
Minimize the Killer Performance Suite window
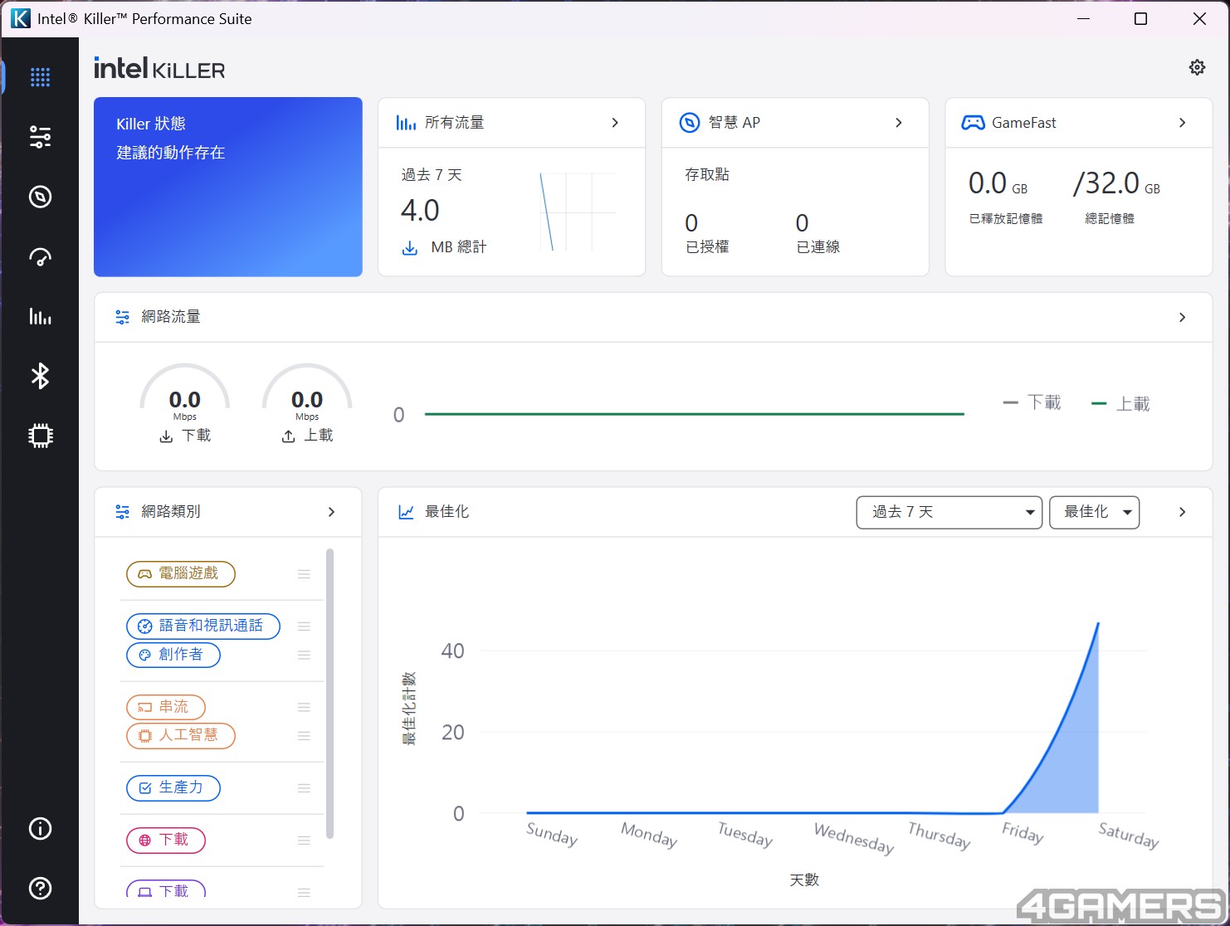click(x=1083, y=18)
